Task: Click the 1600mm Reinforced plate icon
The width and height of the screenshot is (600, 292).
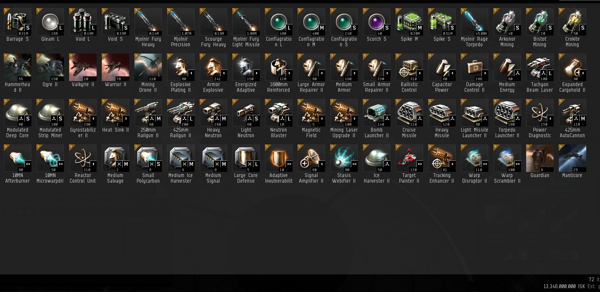Action: click(x=279, y=67)
